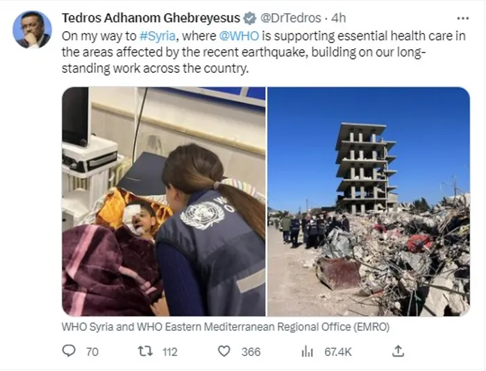The width and height of the screenshot is (486, 371).
Task: Click the blue verified badge
Action: pyautogui.click(x=249, y=18)
